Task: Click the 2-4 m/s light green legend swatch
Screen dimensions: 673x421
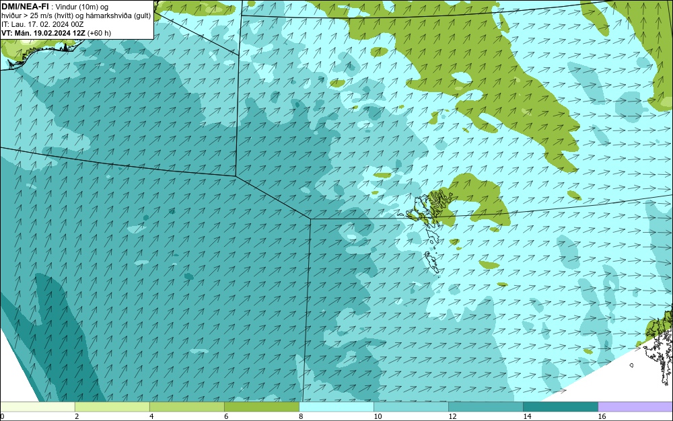Action: pos(112,407)
